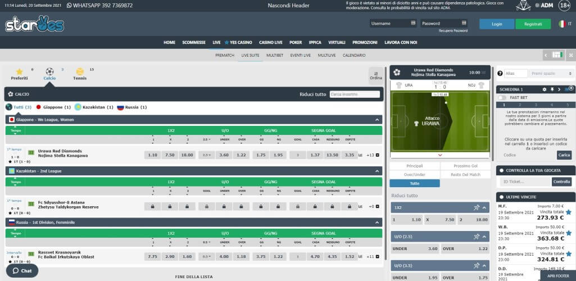Viewport: 576px width, 281px height.
Task: Open the Chat button
Action: pyautogui.click(x=22, y=271)
